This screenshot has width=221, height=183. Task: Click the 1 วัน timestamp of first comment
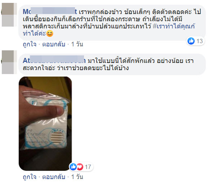[77, 44]
